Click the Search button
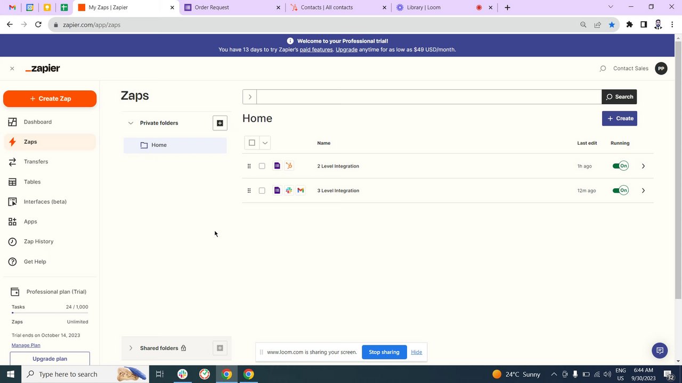Screen dimensions: 682x383 click(x=619, y=97)
